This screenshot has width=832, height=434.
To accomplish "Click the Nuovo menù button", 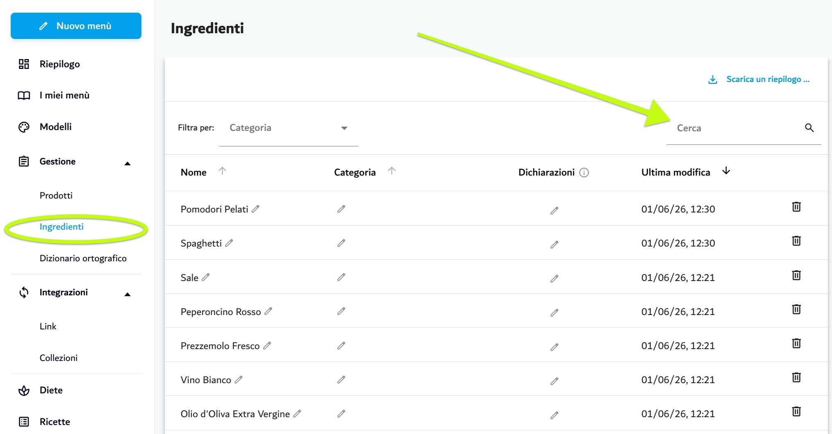I will pyautogui.click(x=76, y=26).
